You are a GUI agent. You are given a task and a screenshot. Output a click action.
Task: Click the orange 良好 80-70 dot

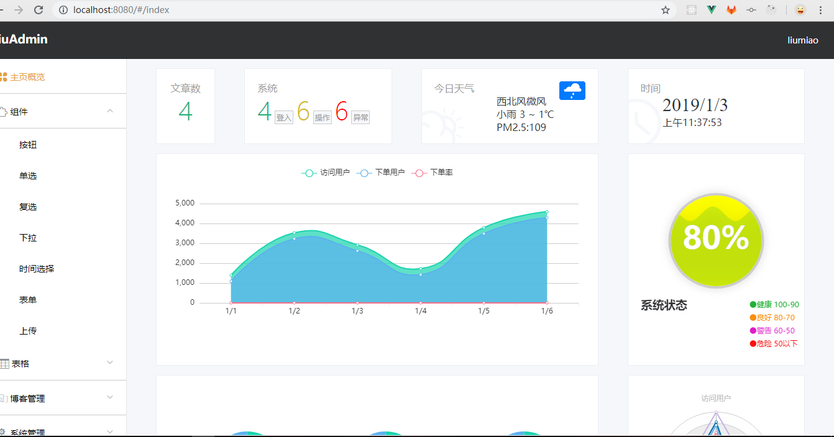[x=753, y=318]
